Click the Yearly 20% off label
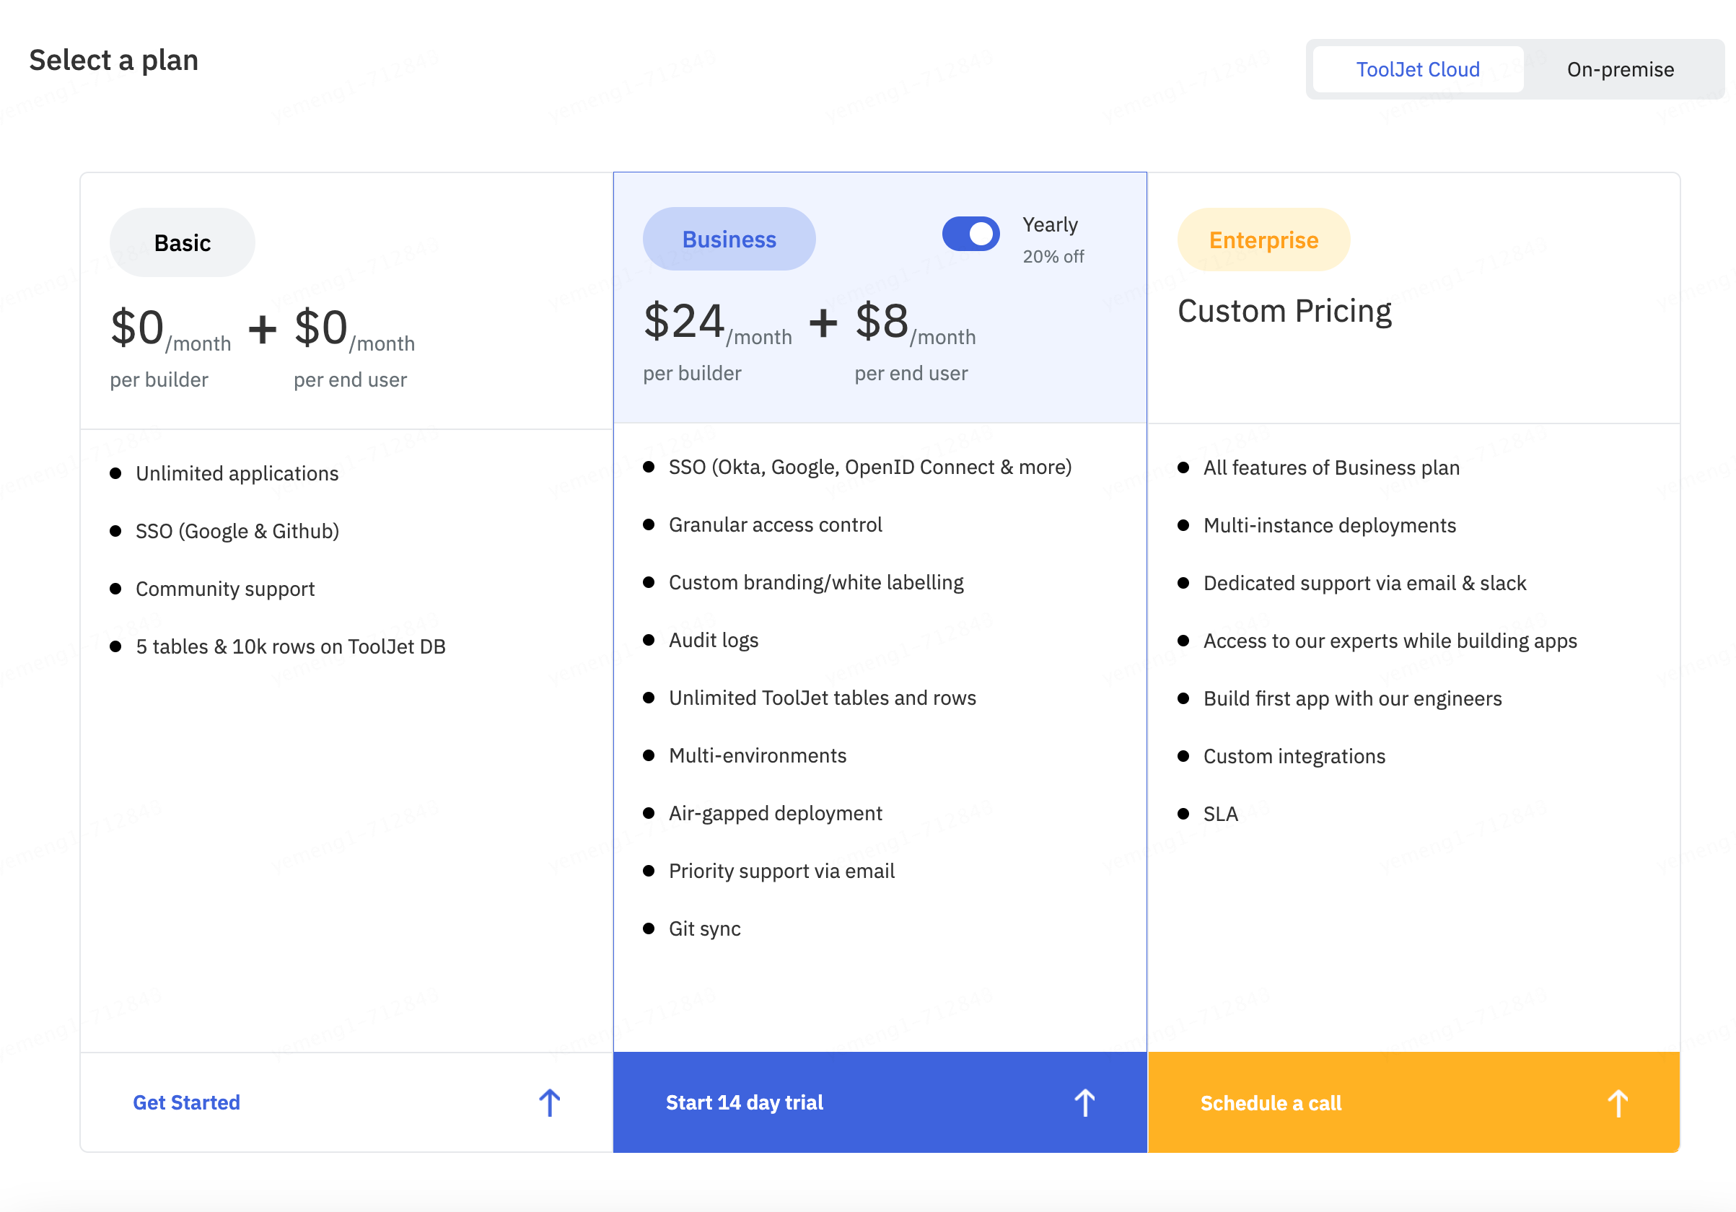The width and height of the screenshot is (1736, 1212). pyautogui.click(x=1052, y=240)
